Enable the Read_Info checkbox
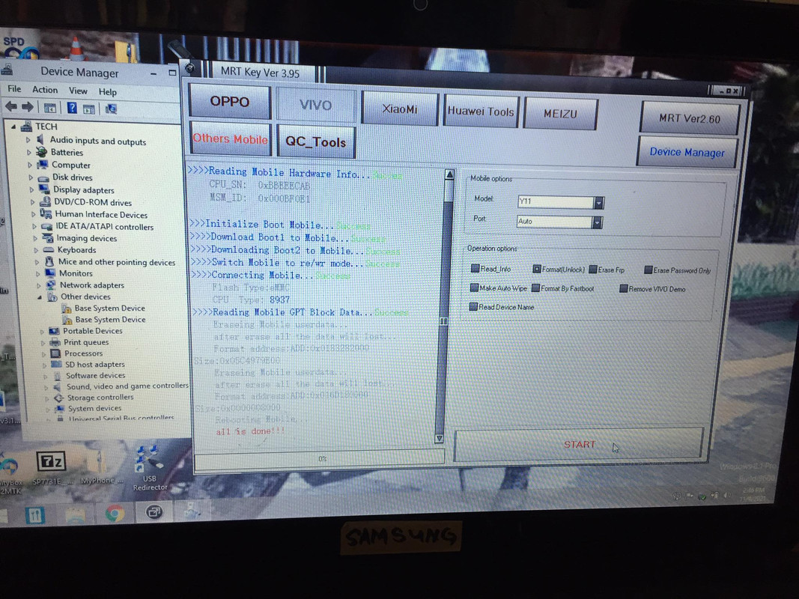 (x=475, y=269)
